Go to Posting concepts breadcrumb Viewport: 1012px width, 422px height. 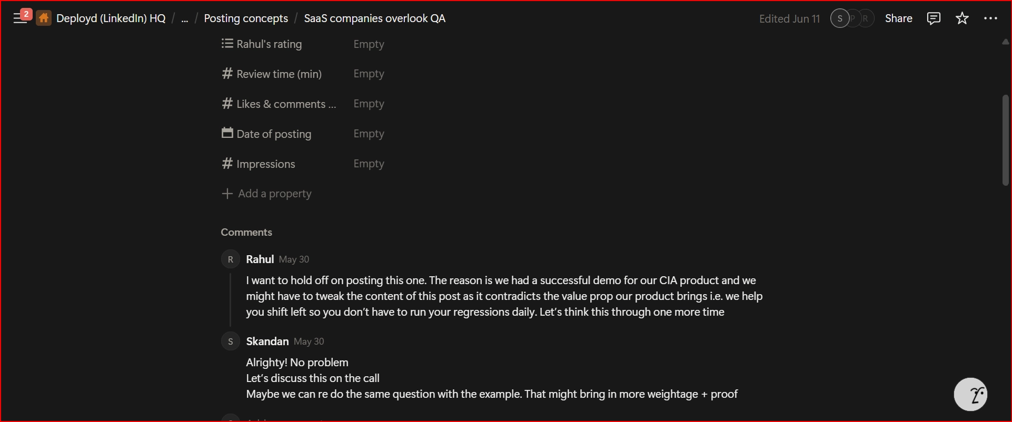tap(246, 18)
